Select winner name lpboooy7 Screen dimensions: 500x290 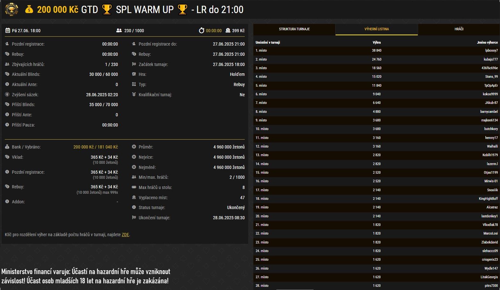coord(491,50)
